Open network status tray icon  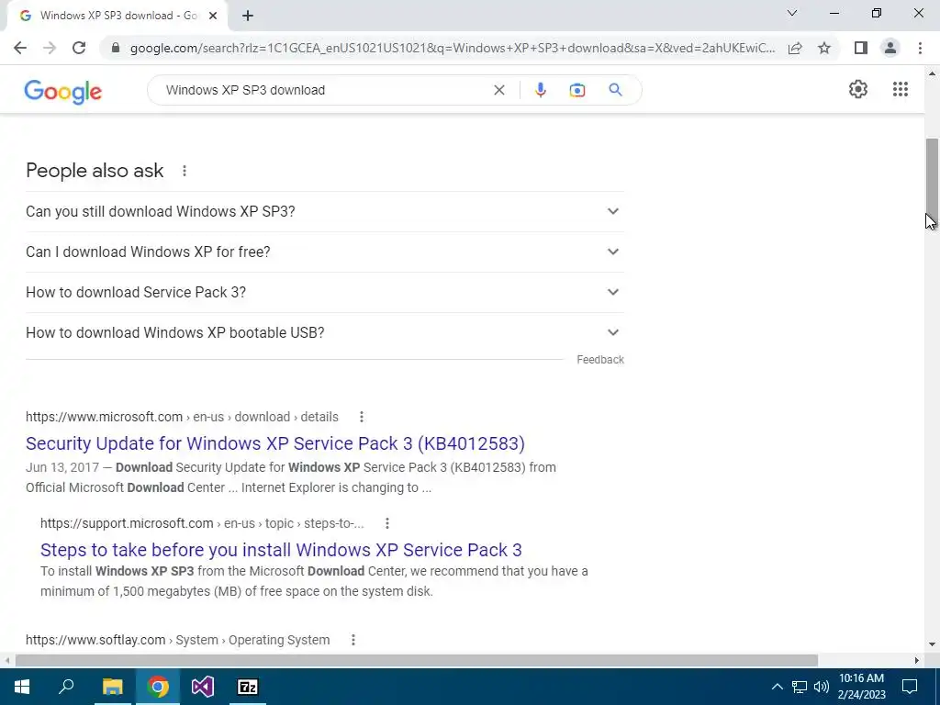point(800,687)
